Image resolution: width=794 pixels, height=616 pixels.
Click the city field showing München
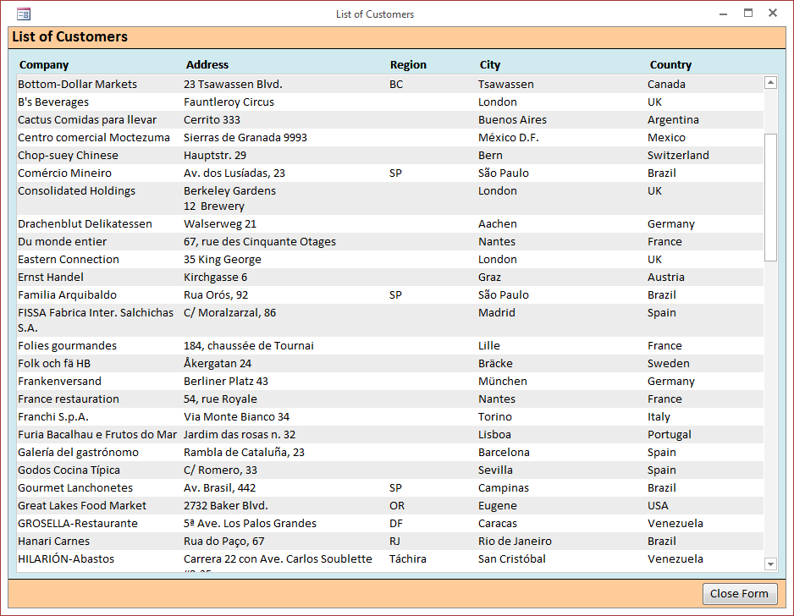502,382
